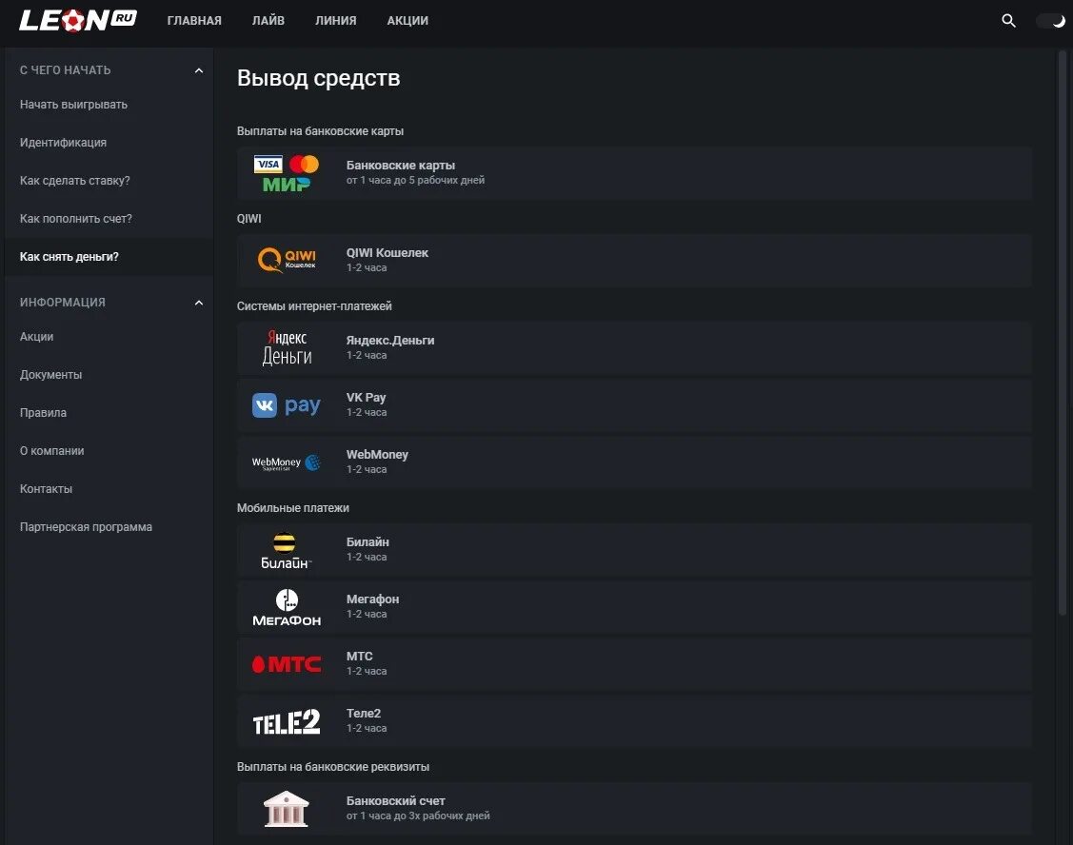1073x845 pixels.
Task: Open the ГЛАВНАЯ menu item
Action: (194, 21)
